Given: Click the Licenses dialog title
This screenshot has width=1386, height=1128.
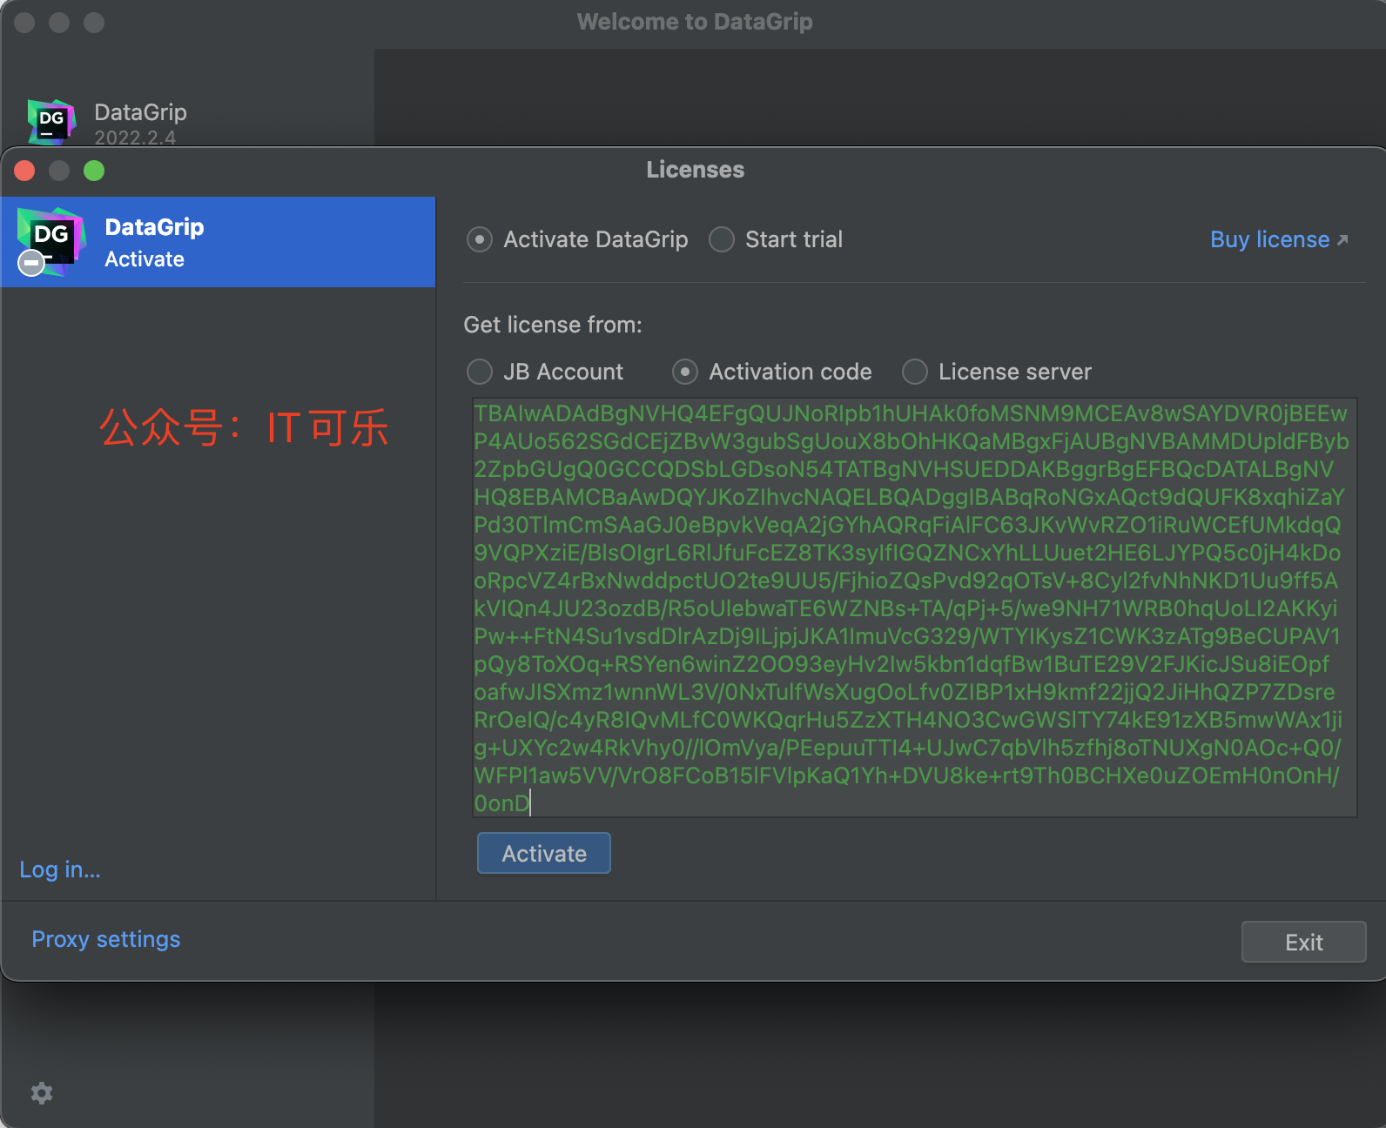Looking at the screenshot, I should coord(695,170).
